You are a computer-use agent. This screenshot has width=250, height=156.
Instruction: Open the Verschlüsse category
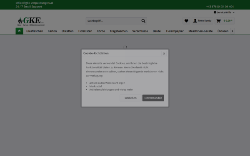140,31
